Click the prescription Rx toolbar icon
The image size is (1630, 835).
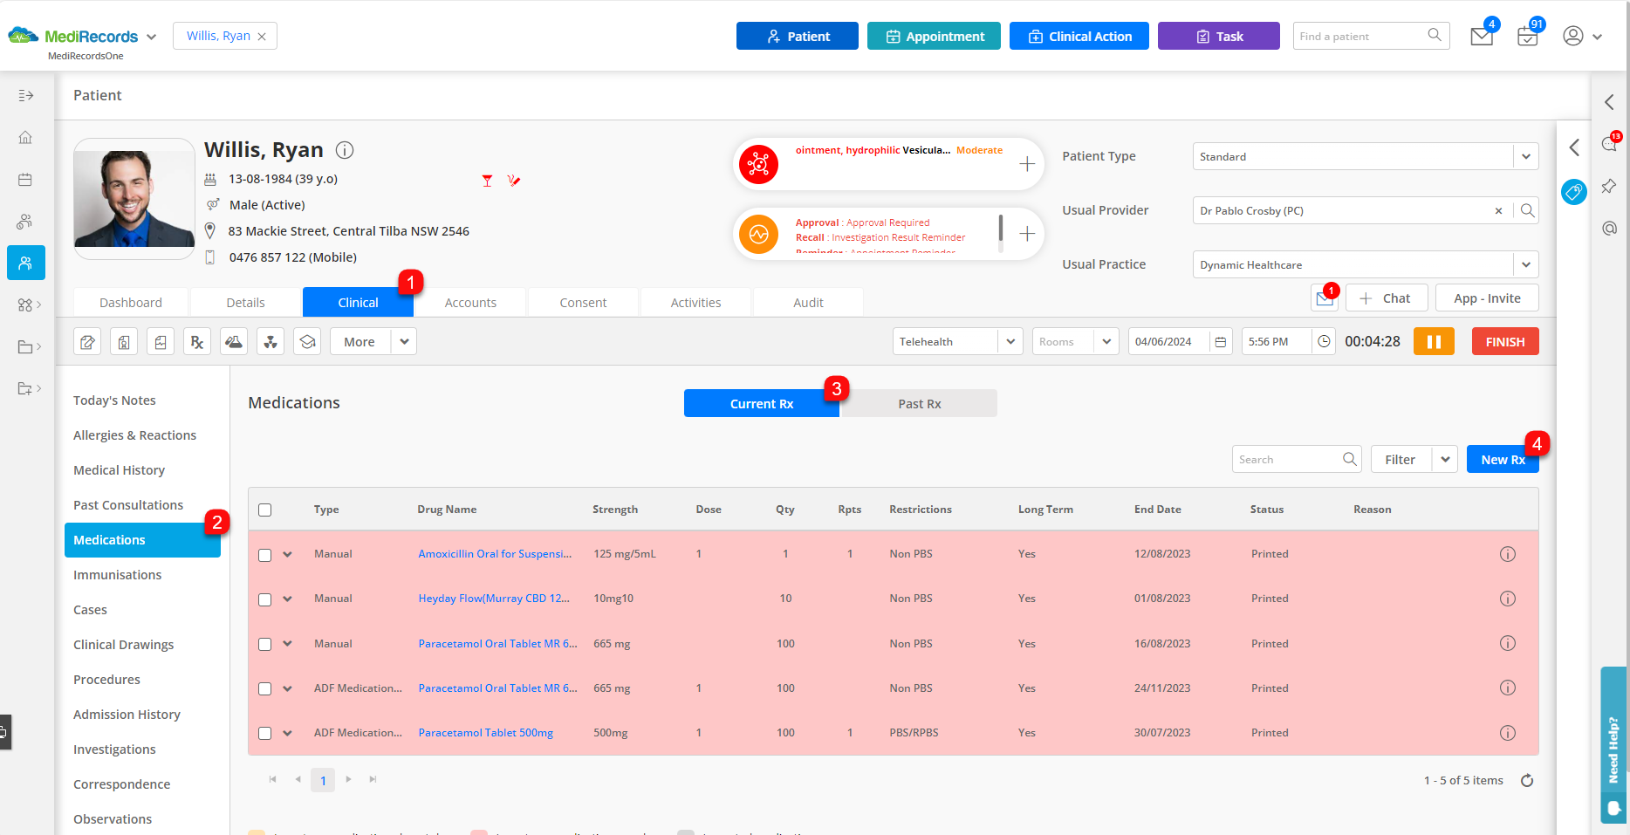point(197,342)
